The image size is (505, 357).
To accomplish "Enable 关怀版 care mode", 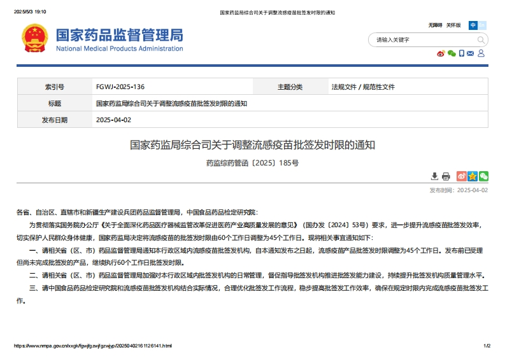I will tap(453, 25).
